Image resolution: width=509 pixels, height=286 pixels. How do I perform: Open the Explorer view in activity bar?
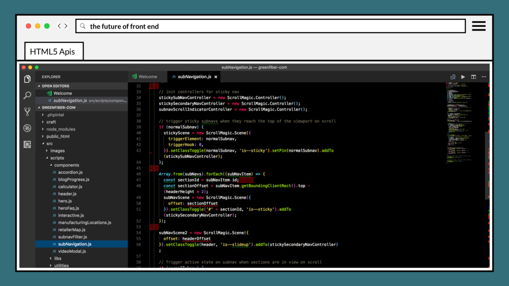click(x=27, y=79)
